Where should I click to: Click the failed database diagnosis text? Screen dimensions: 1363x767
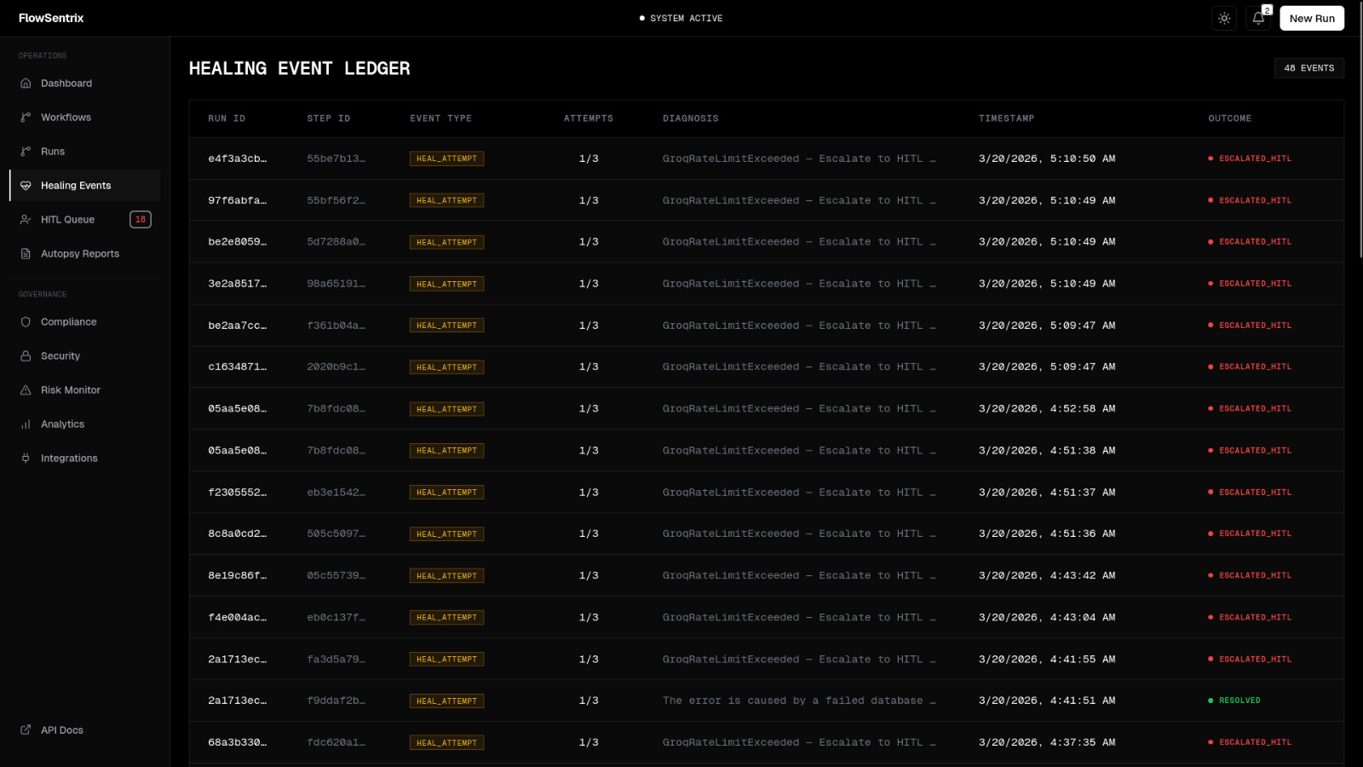[799, 701]
